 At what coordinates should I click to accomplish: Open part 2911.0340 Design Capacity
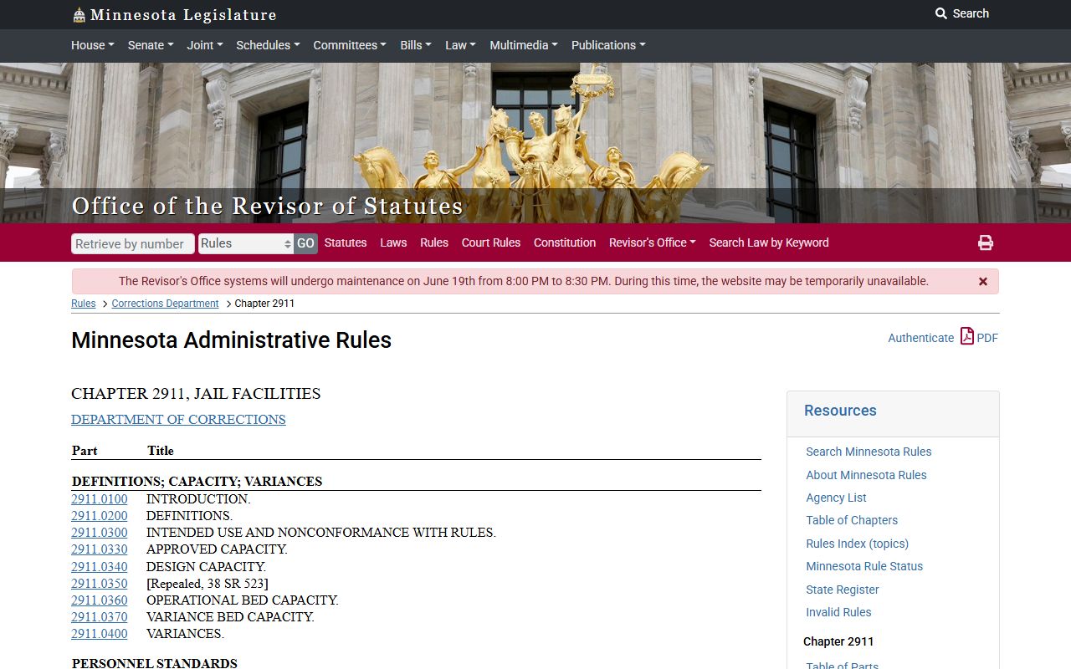(100, 566)
